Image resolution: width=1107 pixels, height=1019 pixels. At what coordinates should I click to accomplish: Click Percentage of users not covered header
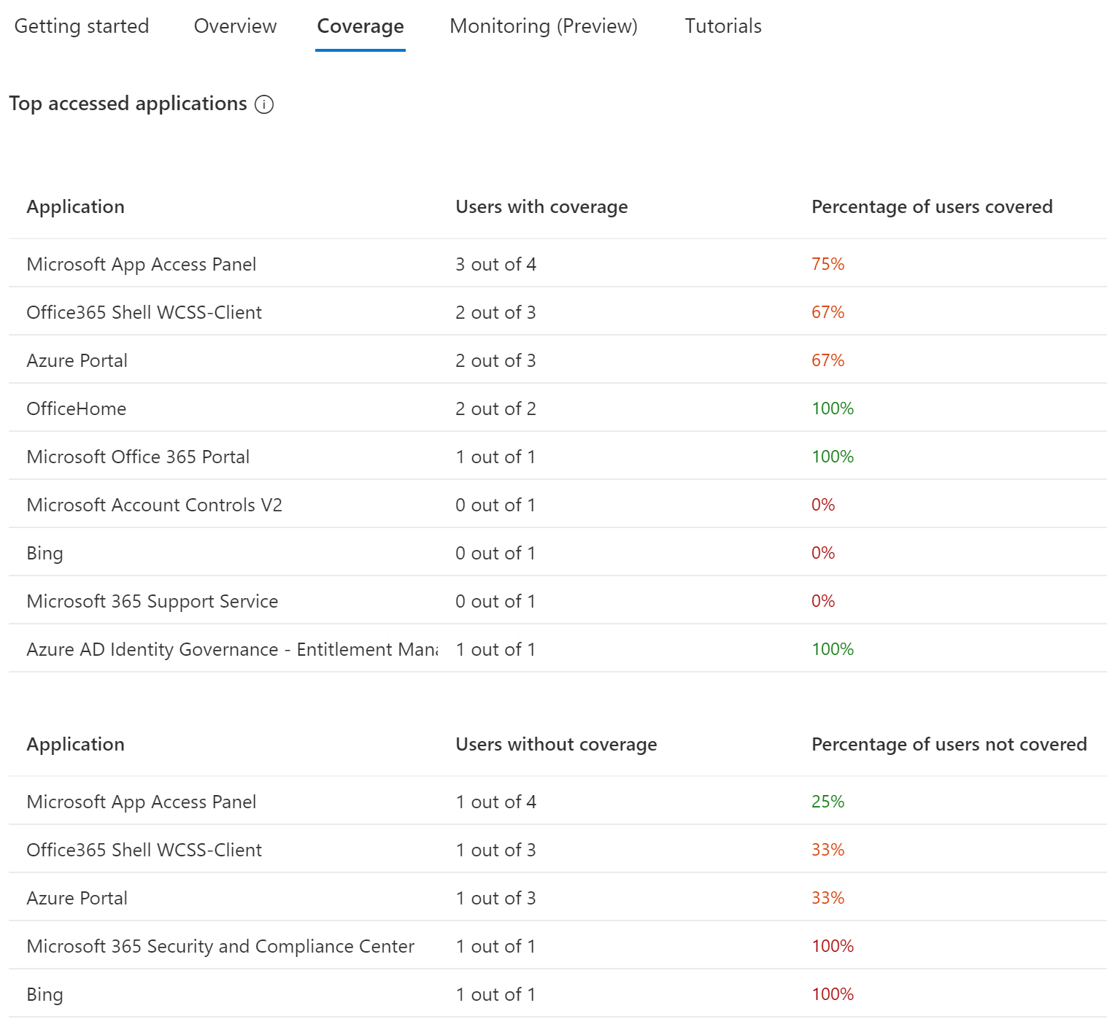(x=949, y=745)
